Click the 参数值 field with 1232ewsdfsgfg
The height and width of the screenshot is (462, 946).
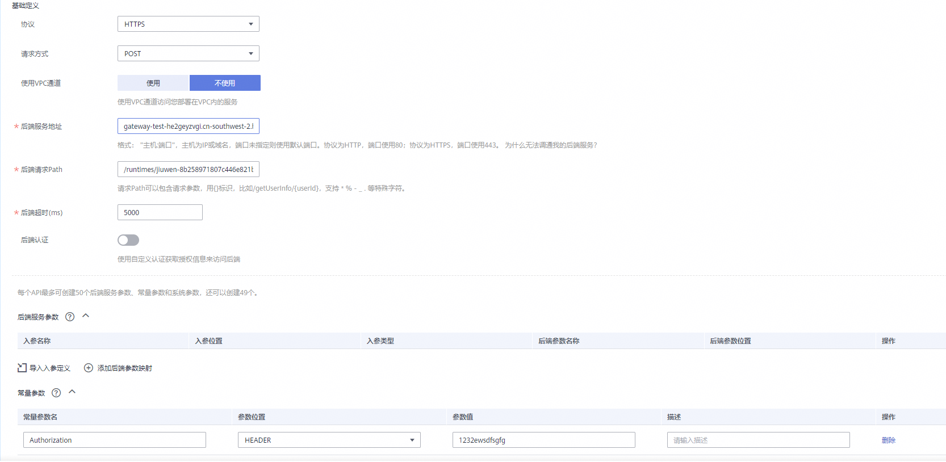pos(544,440)
